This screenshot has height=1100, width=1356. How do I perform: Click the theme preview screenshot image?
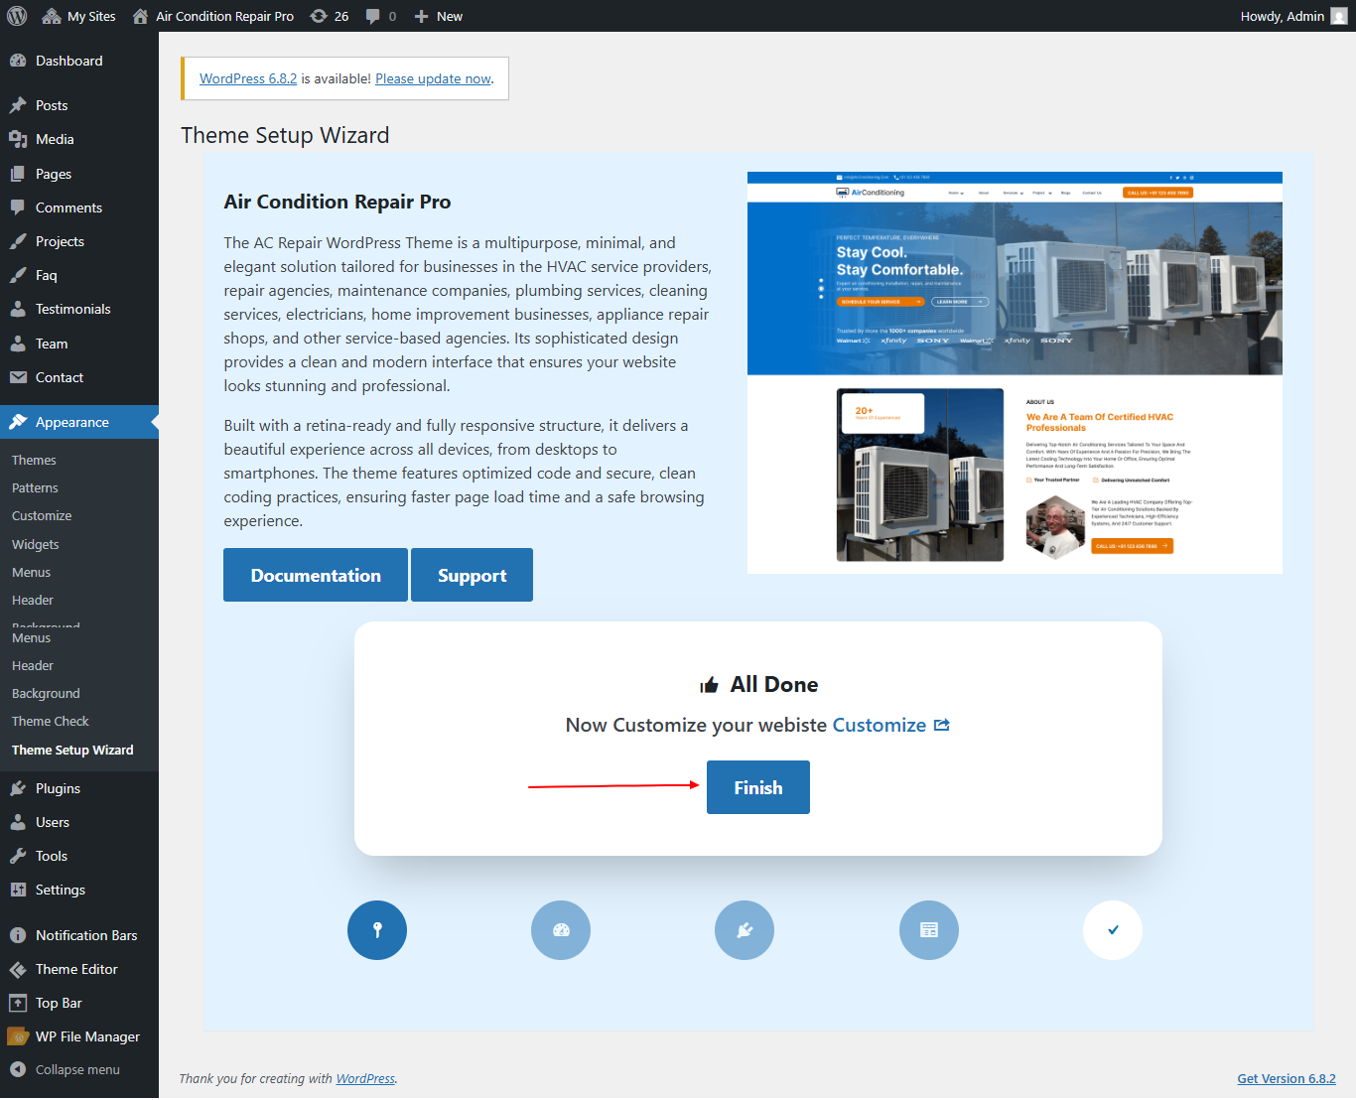[x=1015, y=372]
